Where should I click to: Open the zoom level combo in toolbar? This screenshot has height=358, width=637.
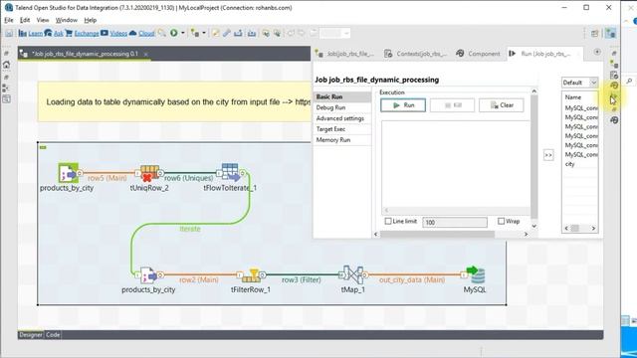[x=335, y=33]
